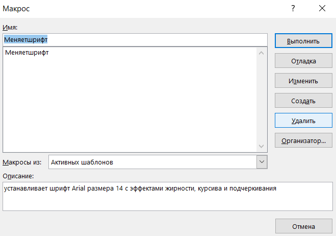The image size is (336, 236).
Task: Open the Организатор... dialog
Action: click(x=303, y=140)
